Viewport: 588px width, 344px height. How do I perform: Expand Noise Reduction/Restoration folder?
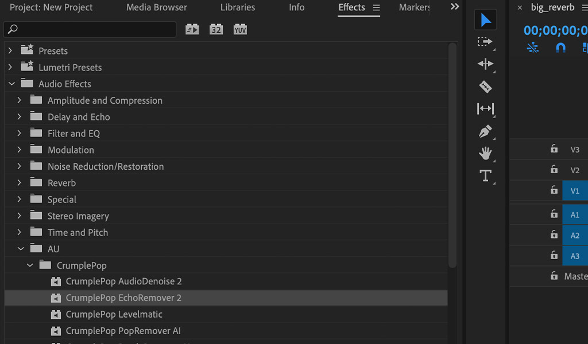pyautogui.click(x=19, y=166)
